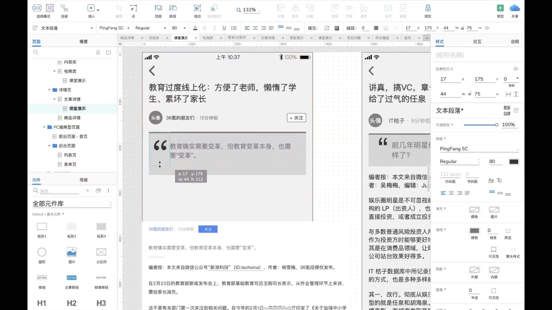Open the PingFang SC font dropdown in toolbar
The width and height of the screenshot is (552, 310).
(114, 28)
